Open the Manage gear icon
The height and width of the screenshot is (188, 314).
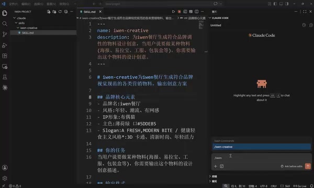tap(5, 178)
